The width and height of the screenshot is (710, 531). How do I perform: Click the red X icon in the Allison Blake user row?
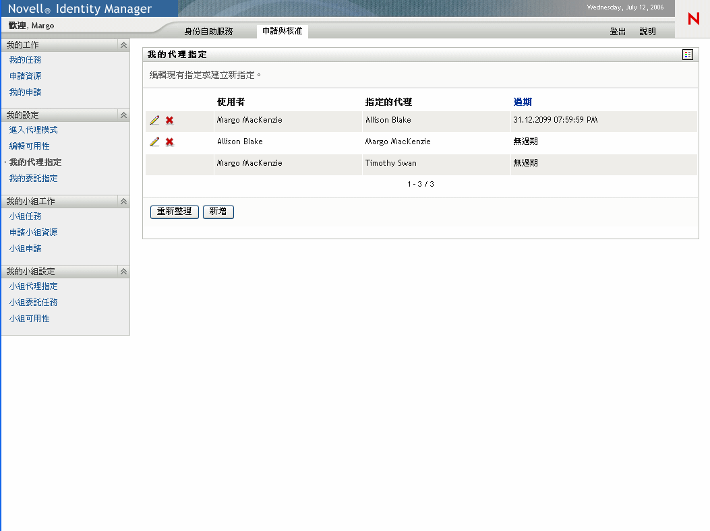(x=169, y=142)
